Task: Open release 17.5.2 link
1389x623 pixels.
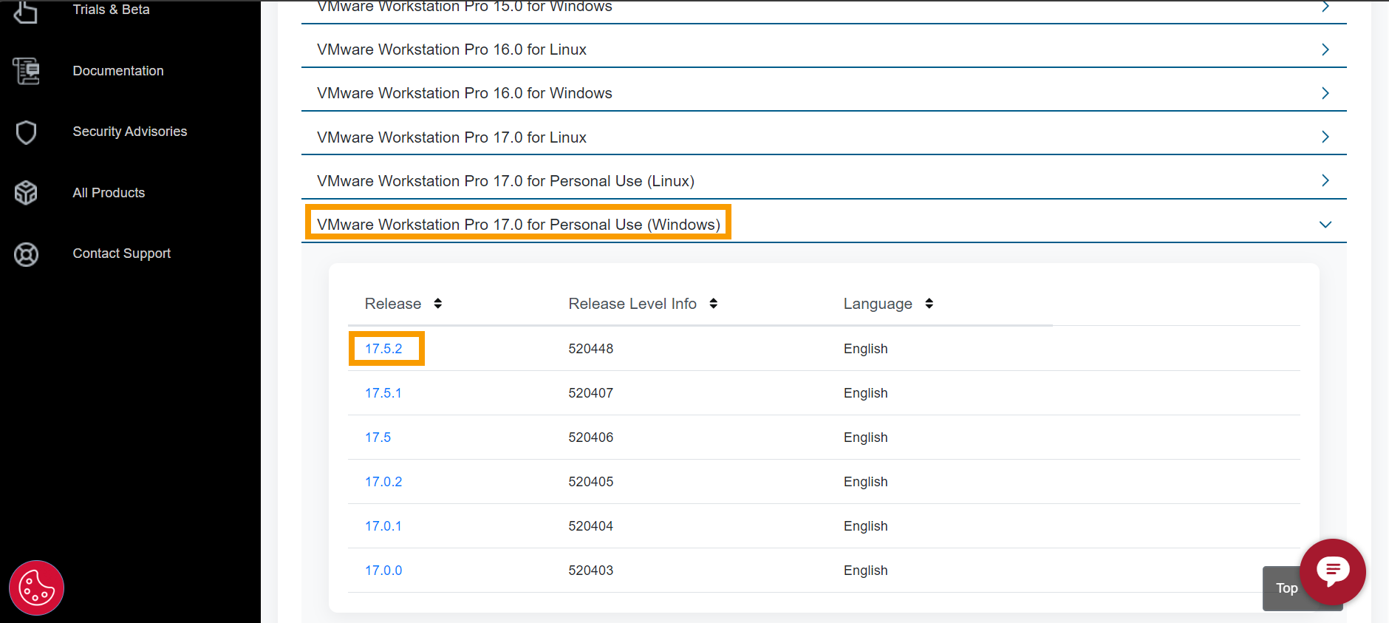Action: click(383, 349)
